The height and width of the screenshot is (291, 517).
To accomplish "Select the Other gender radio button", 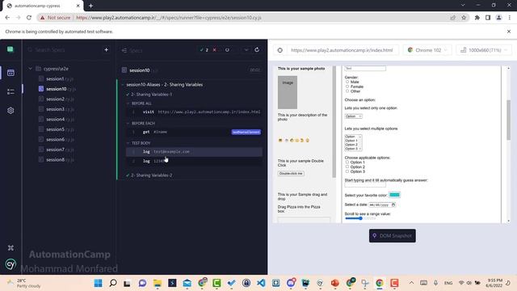I will pos(347,91).
